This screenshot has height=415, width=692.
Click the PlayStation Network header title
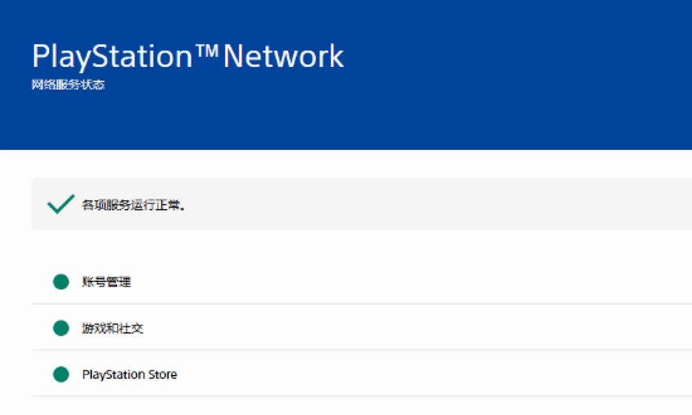(x=186, y=55)
